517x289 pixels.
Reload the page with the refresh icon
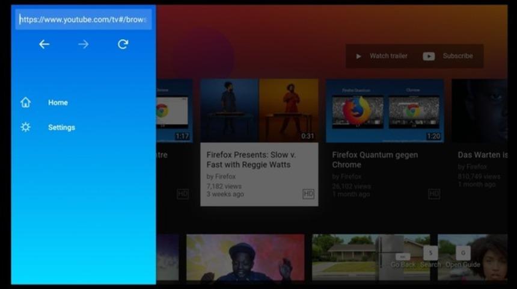123,45
